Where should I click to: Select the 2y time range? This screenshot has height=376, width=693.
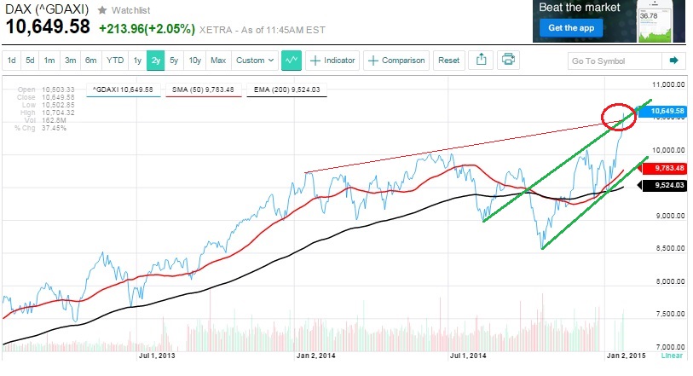point(155,61)
